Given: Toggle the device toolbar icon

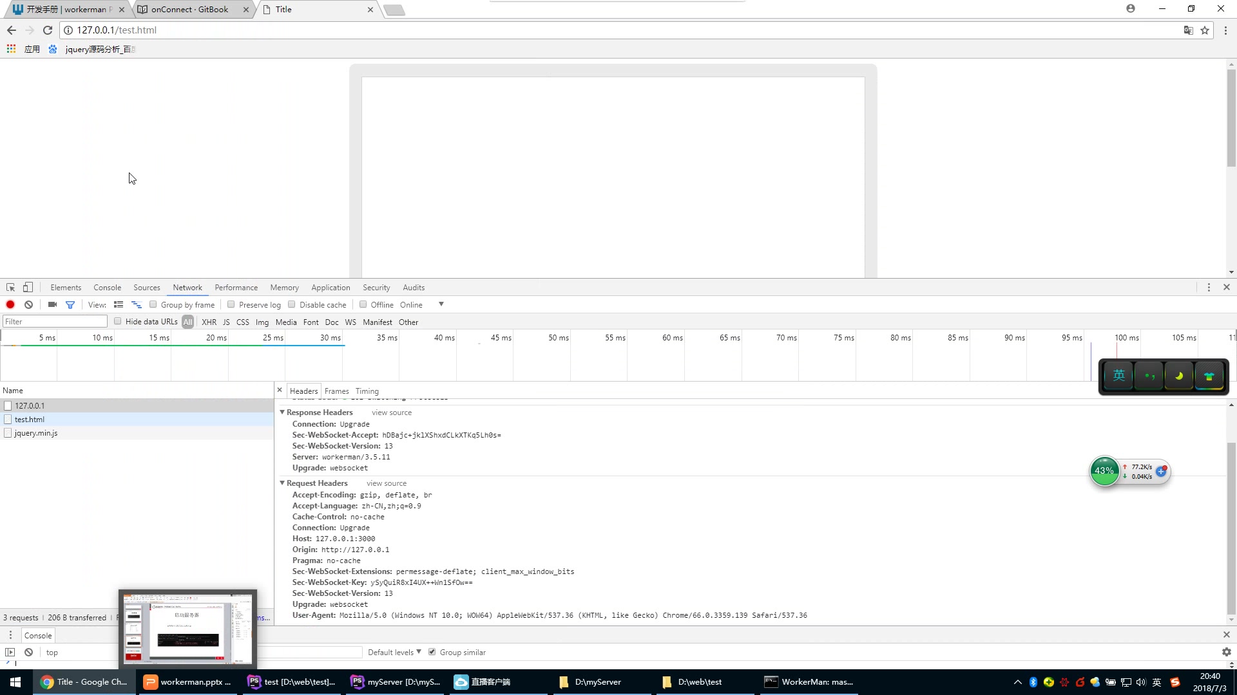Looking at the screenshot, I should pos(28,287).
